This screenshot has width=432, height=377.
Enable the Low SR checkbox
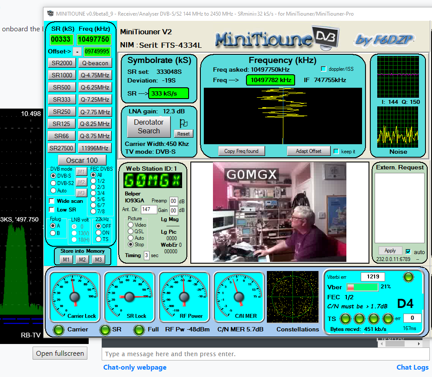(52, 210)
